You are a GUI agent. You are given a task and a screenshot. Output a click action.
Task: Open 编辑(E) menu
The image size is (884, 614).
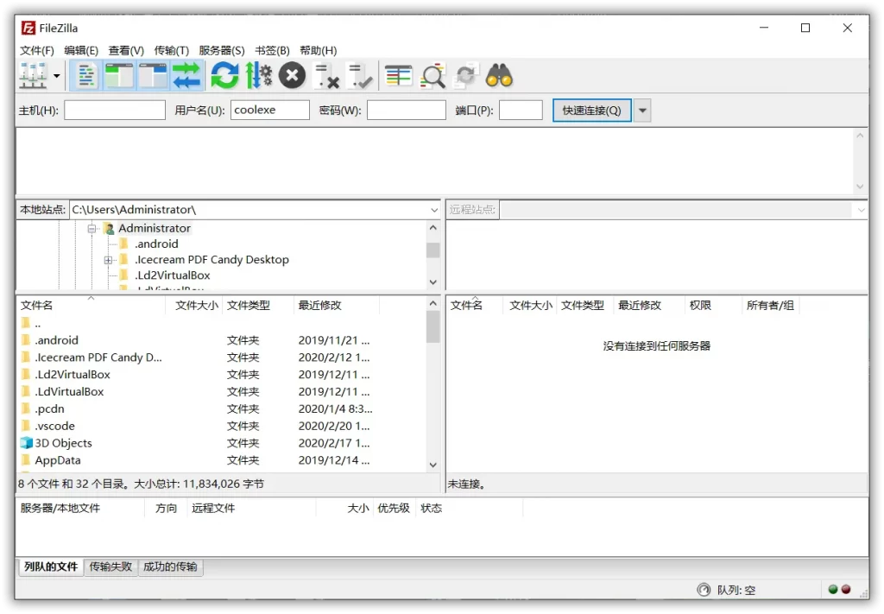coord(81,51)
